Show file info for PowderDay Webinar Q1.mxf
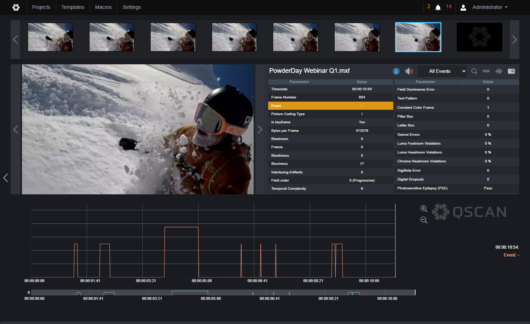530x324 pixels. tap(396, 71)
